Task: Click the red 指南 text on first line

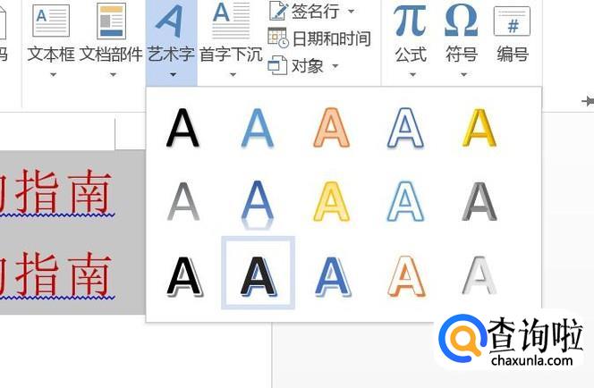Action: pyautogui.click(x=64, y=191)
